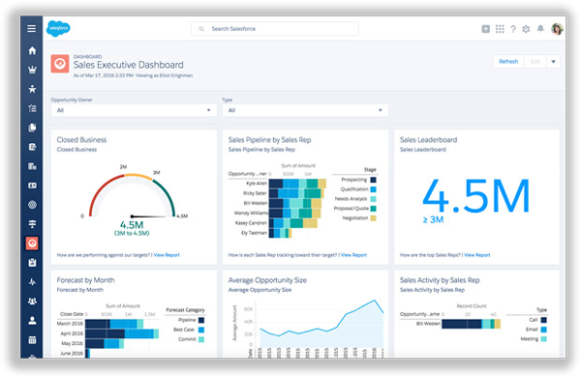This screenshot has width=581, height=376.
Task: Open View Report under Sales Leaderboard
Action: pyautogui.click(x=476, y=255)
